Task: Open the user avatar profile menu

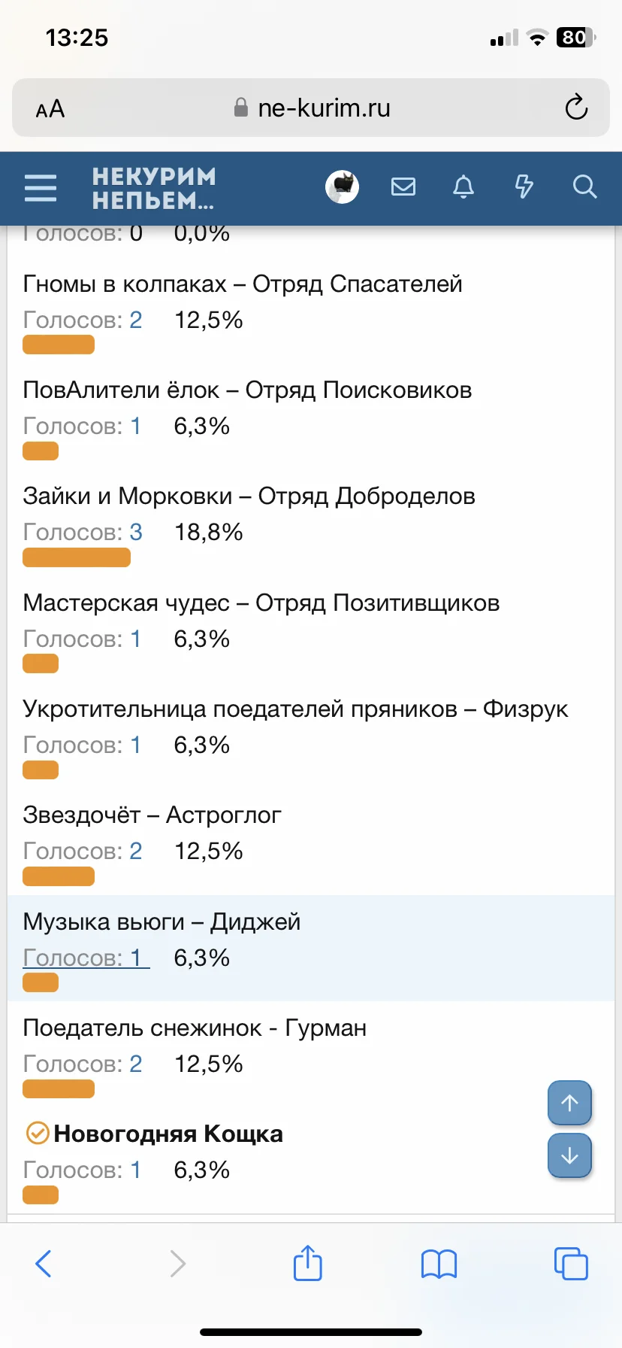Action: (x=342, y=187)
